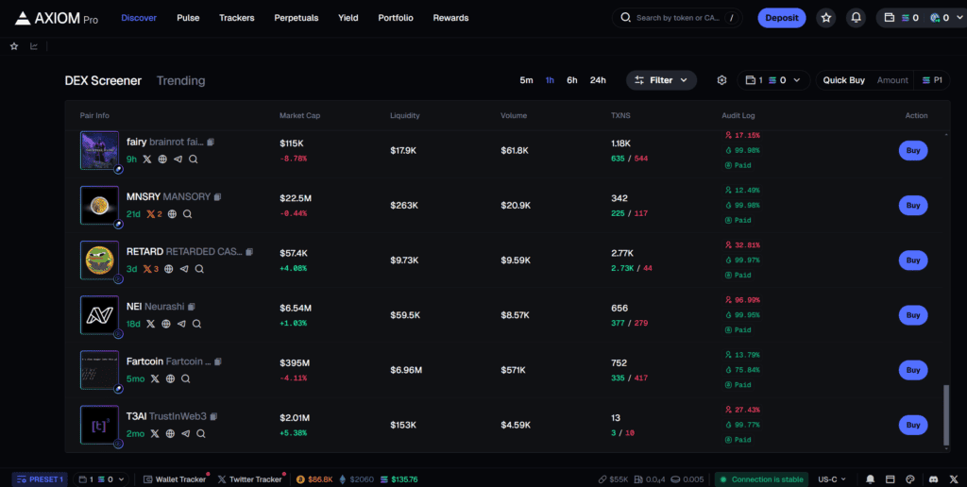This screenshot has height=487, width=967.
Task: Open the RETARD token thumbnail
Action: click(99, 260)
